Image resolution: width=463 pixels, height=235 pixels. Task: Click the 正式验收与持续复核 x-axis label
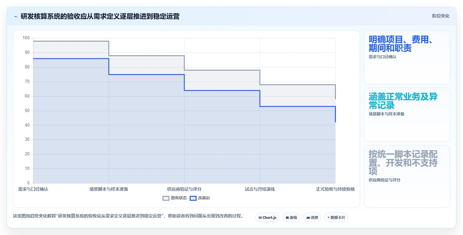[335, 189]
